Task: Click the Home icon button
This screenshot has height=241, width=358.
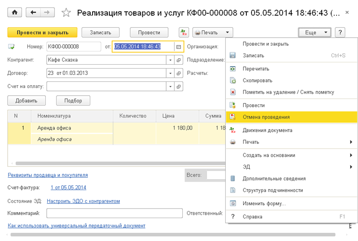Action: pyautogui.click(x=15, y=12)
